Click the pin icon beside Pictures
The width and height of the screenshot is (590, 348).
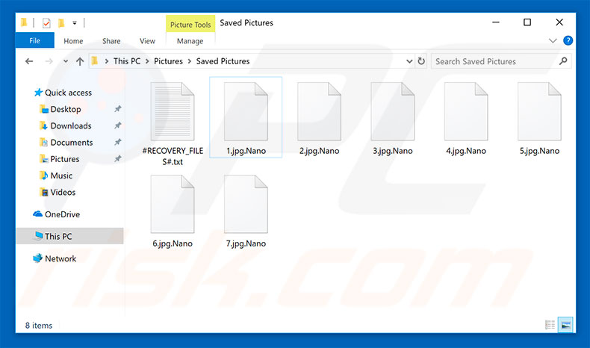point(118,158)
